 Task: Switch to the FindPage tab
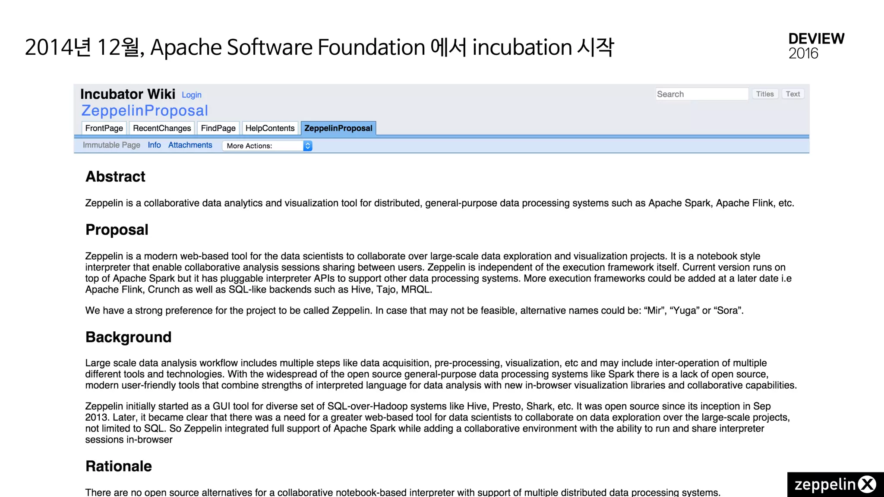[x=218, y=128]
